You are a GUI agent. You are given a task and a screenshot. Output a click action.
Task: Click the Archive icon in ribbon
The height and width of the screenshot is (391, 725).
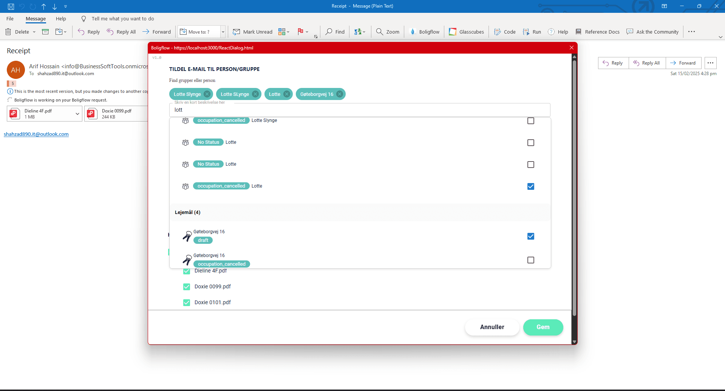click(45, 32)
